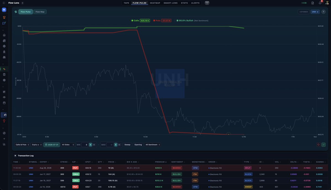This screenshot has height=190, width=331.
Task: Open the Calls & Puts dropdown
Action: click(x=22, y=145)
